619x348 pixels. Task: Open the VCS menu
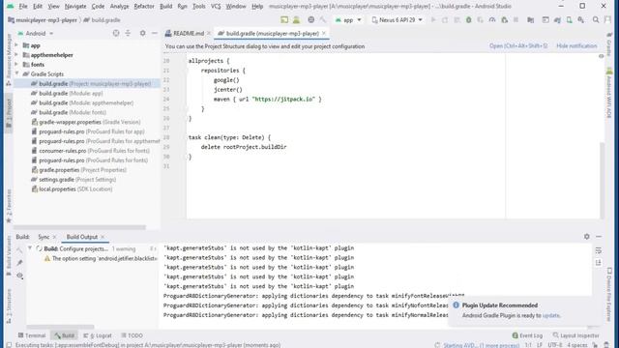click(216, 7)
